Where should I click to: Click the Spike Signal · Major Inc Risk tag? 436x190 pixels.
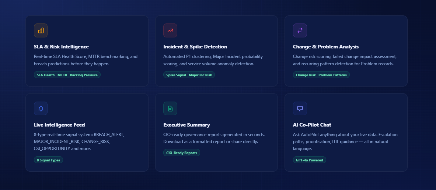pyautogui.click(x=189, y=75)
